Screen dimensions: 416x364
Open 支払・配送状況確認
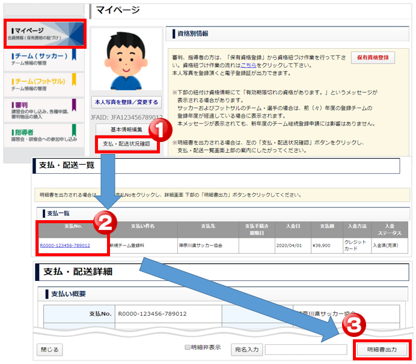click(127, 144)
